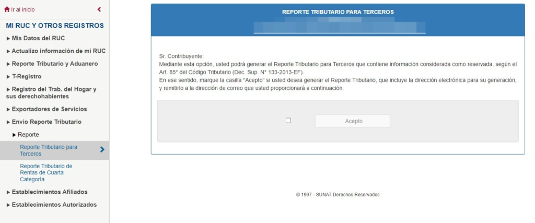535x223 pixels.
Task: Collapse sidebar with the red chevron arrow
Action: [99, 9]
